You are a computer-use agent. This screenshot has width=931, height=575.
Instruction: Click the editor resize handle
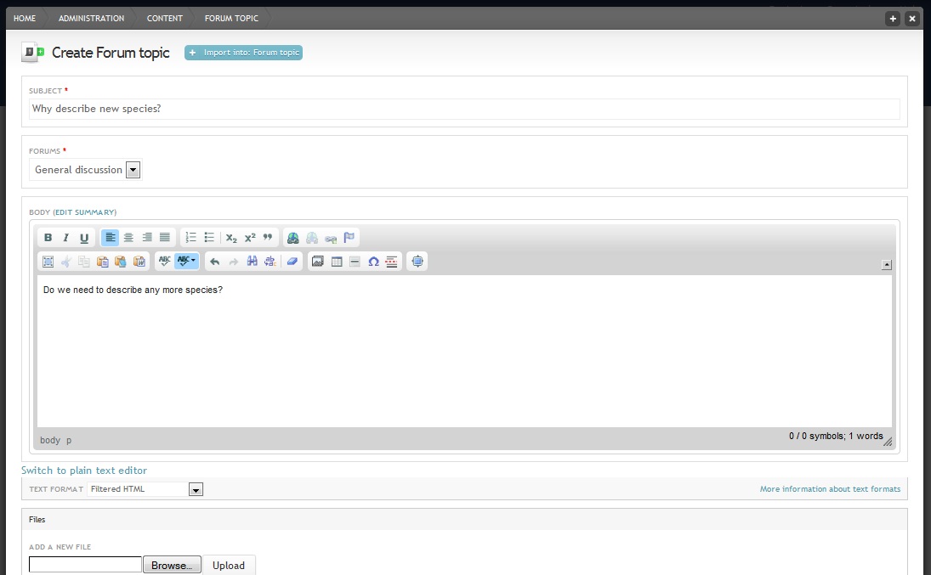tap(888, 442)
